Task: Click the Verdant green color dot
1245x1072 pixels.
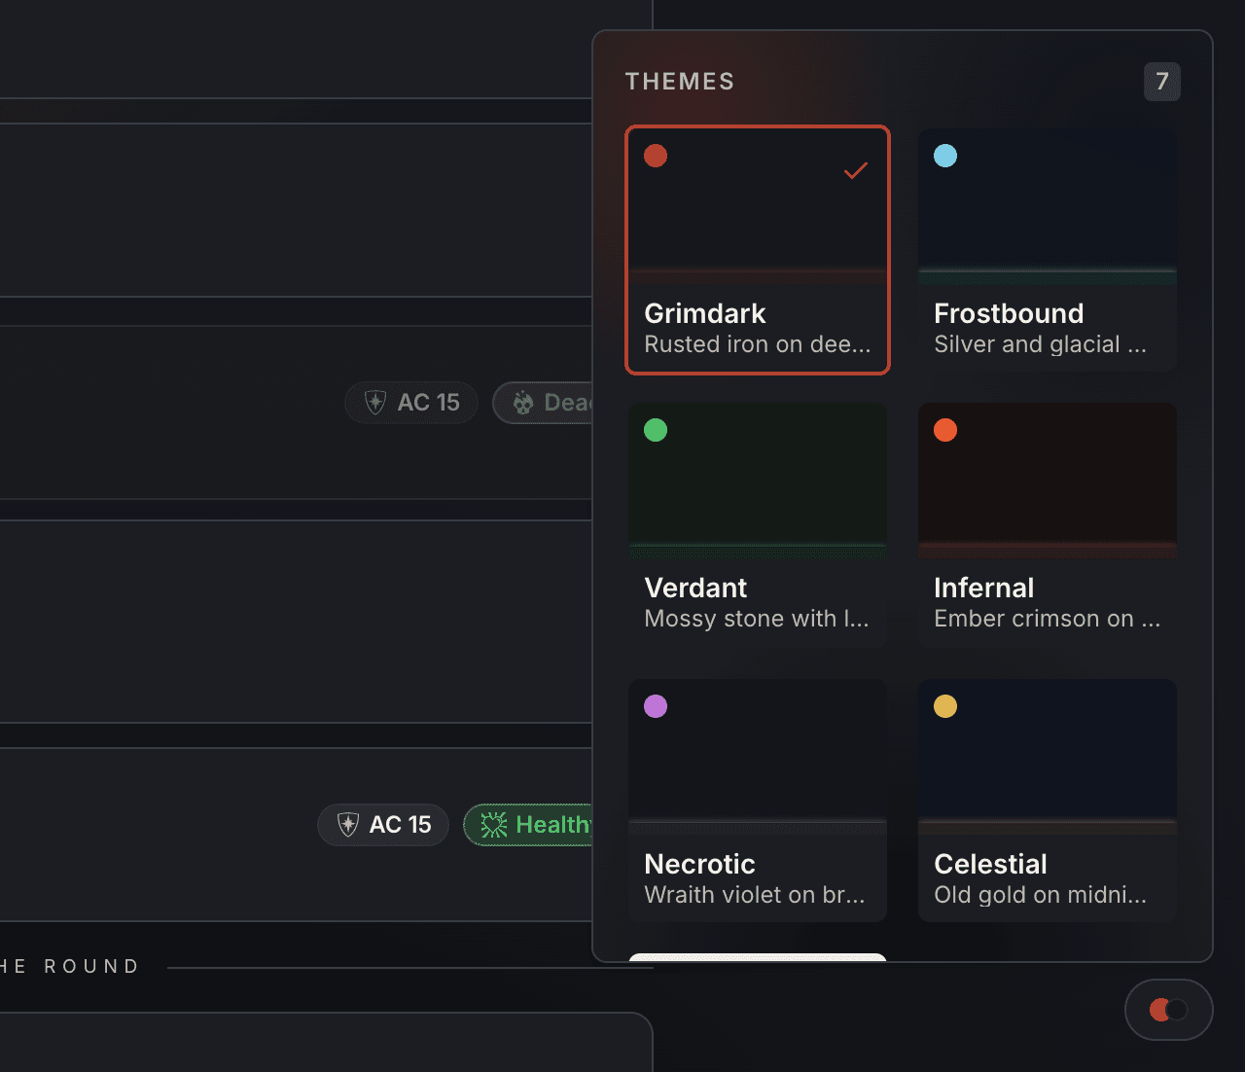Action: [x=656, y=430]
